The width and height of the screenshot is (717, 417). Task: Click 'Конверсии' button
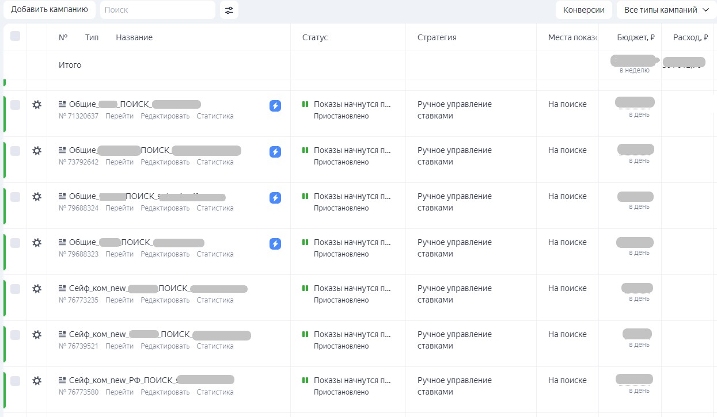pos(584,10)
